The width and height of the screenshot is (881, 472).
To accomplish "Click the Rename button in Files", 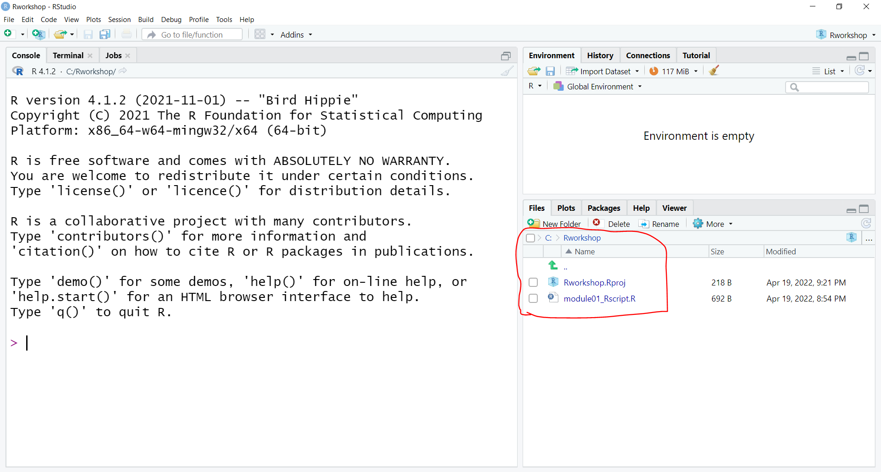I will pyautogui.click(x=659, y=224).
